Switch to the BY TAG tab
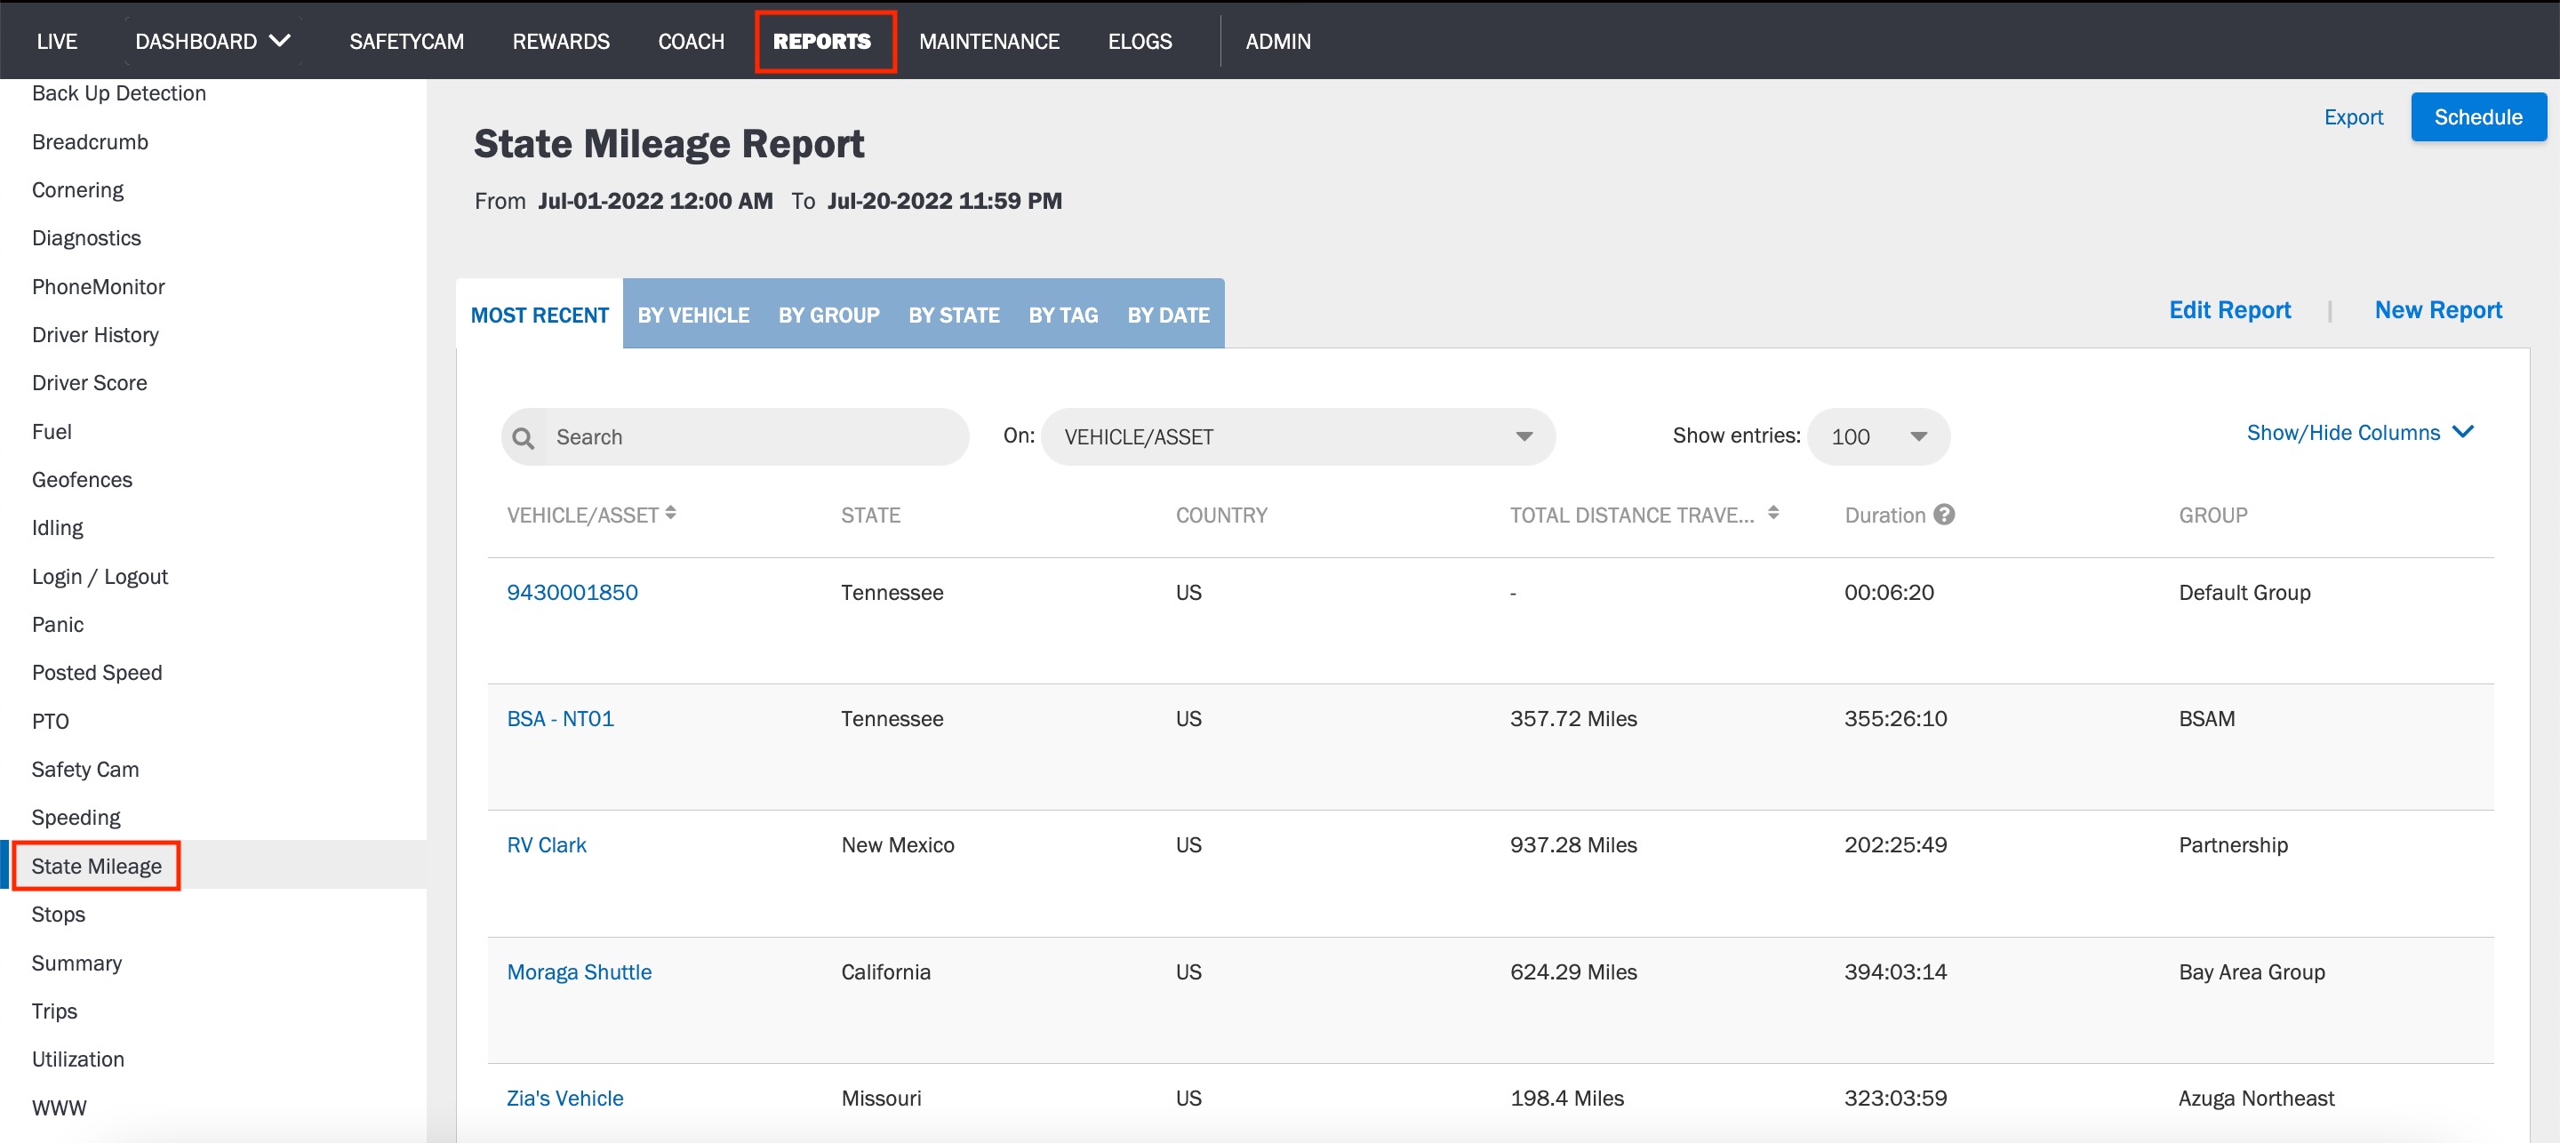The image size is (2560, 1143). pos(1063,314)
